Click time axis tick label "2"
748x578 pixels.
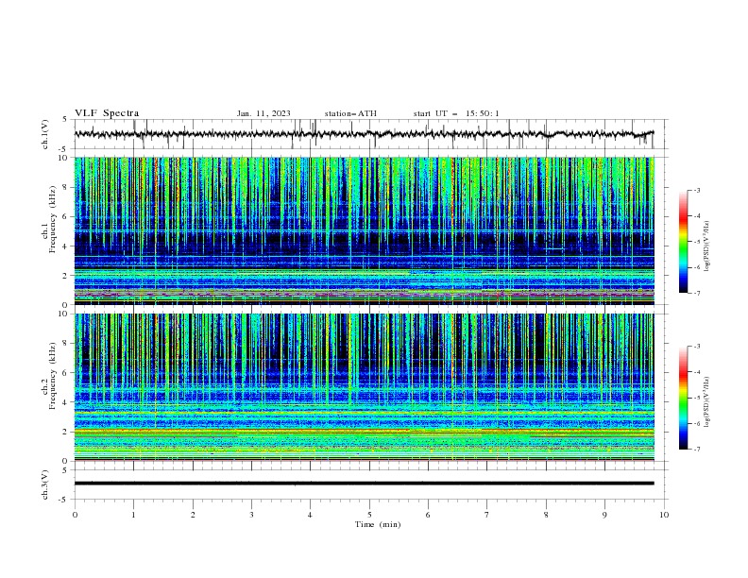193,515
